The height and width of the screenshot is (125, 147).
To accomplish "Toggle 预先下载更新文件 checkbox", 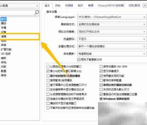I will coord(79,60).
